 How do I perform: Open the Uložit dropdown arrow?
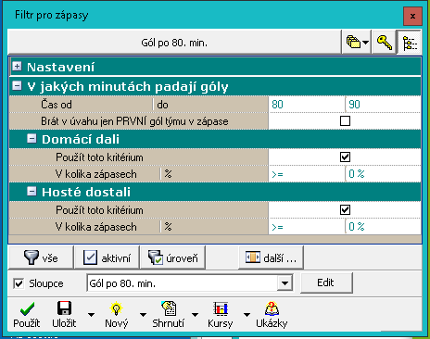click(x=91, y=315)
